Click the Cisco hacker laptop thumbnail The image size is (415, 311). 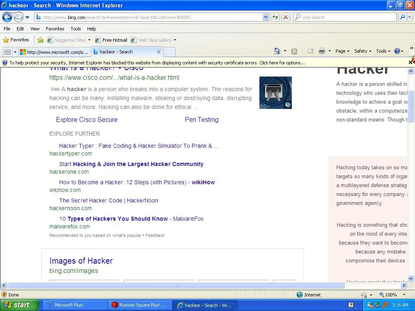point(275,93)
